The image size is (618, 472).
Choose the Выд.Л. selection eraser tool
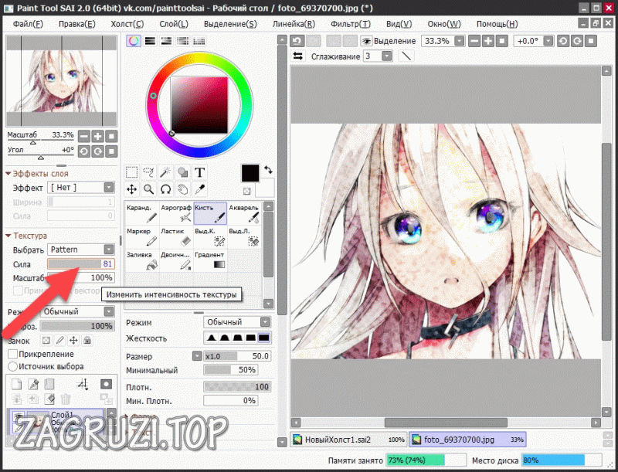coord(244,237)
